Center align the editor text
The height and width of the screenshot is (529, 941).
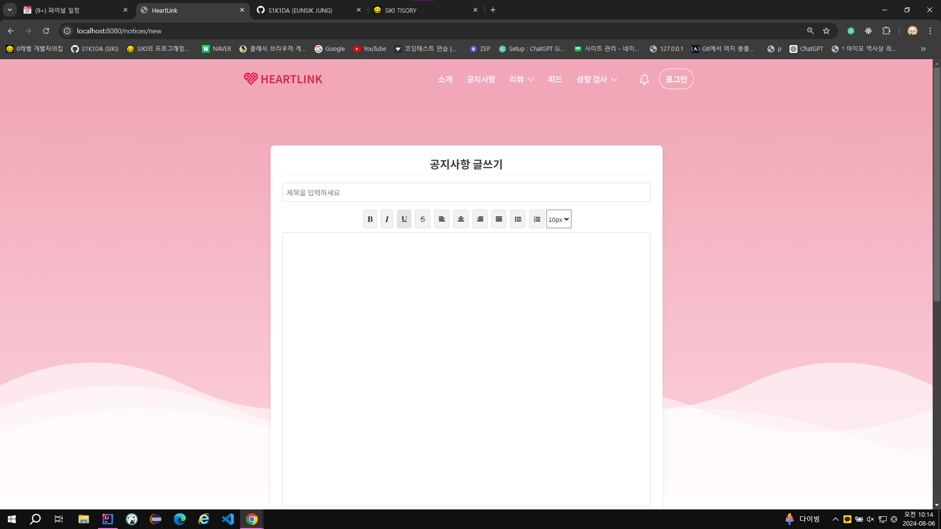pyautogui.click(x=461, y=219)
